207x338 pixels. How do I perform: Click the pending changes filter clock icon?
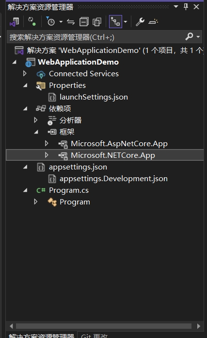point(50,21)
